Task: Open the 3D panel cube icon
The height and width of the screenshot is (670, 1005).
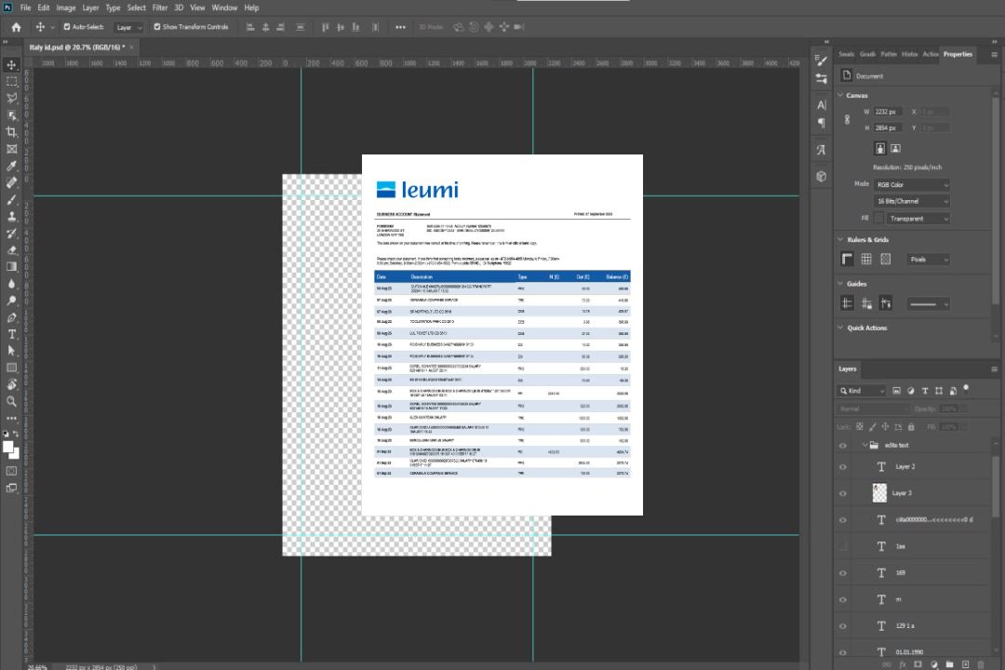Action: coord(821,176)
